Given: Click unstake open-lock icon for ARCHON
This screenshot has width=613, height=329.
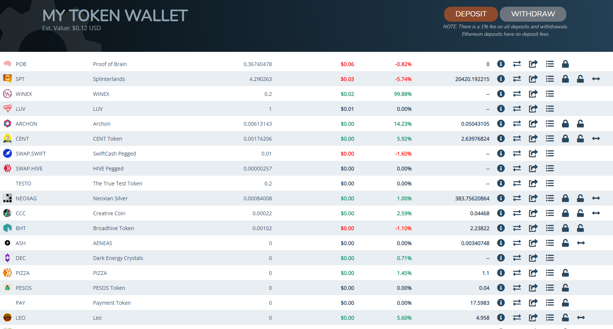Looking at the screenshot, I should (x=580, y=123).
